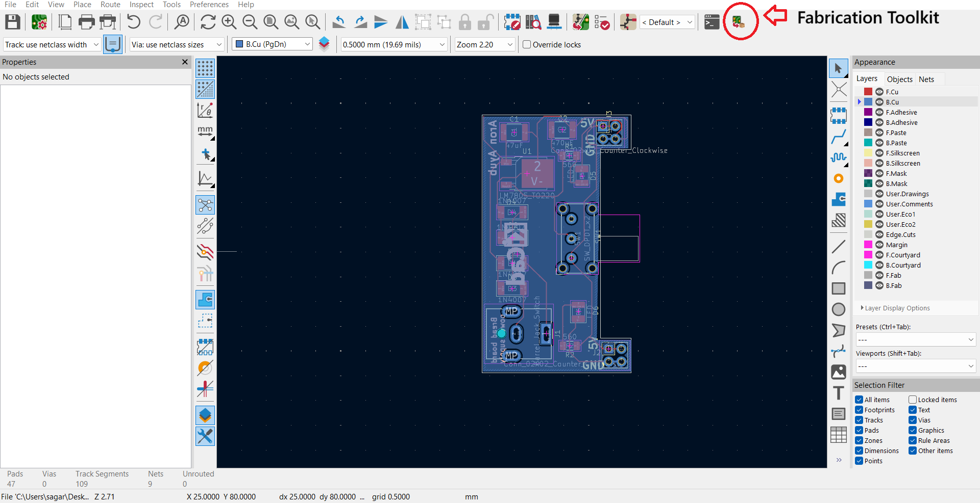Check Locked items selection filter
This screenshot has width=980, height=503.
[913, 400]
